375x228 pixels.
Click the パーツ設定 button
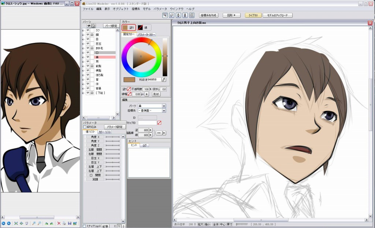point(111,26)
